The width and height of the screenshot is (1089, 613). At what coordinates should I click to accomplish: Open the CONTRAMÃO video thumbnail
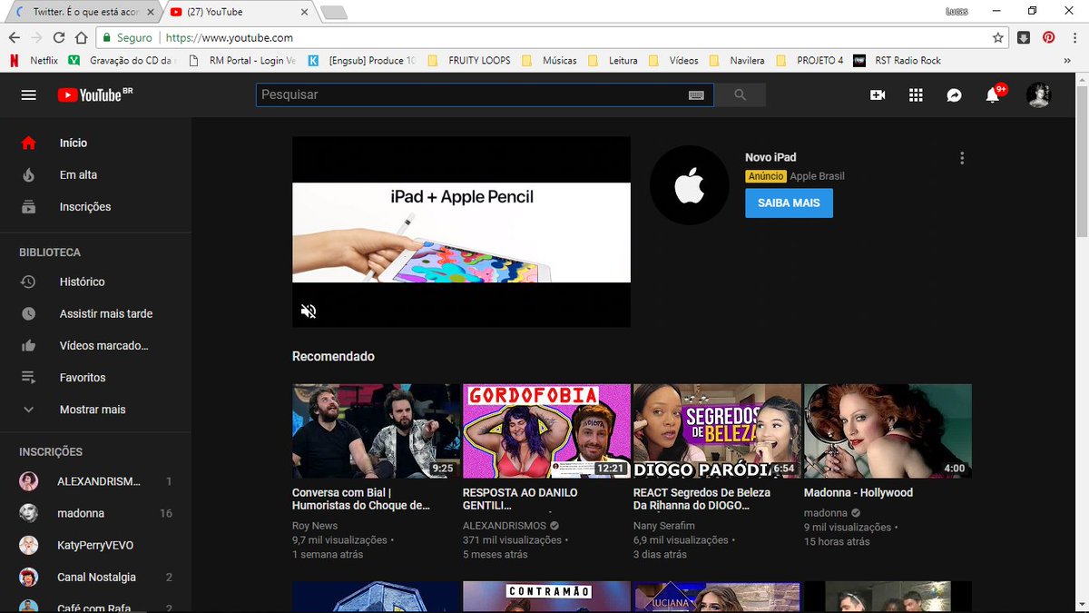point(546,597)
